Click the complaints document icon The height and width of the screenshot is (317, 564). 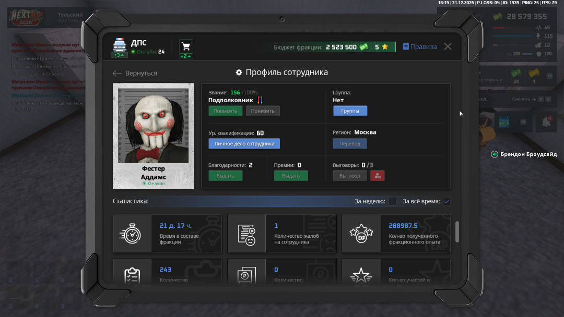pyautogui.click(x=246, y=234)
